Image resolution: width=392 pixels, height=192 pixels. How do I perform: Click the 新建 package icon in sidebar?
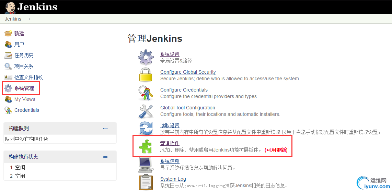tap(8, 33)
